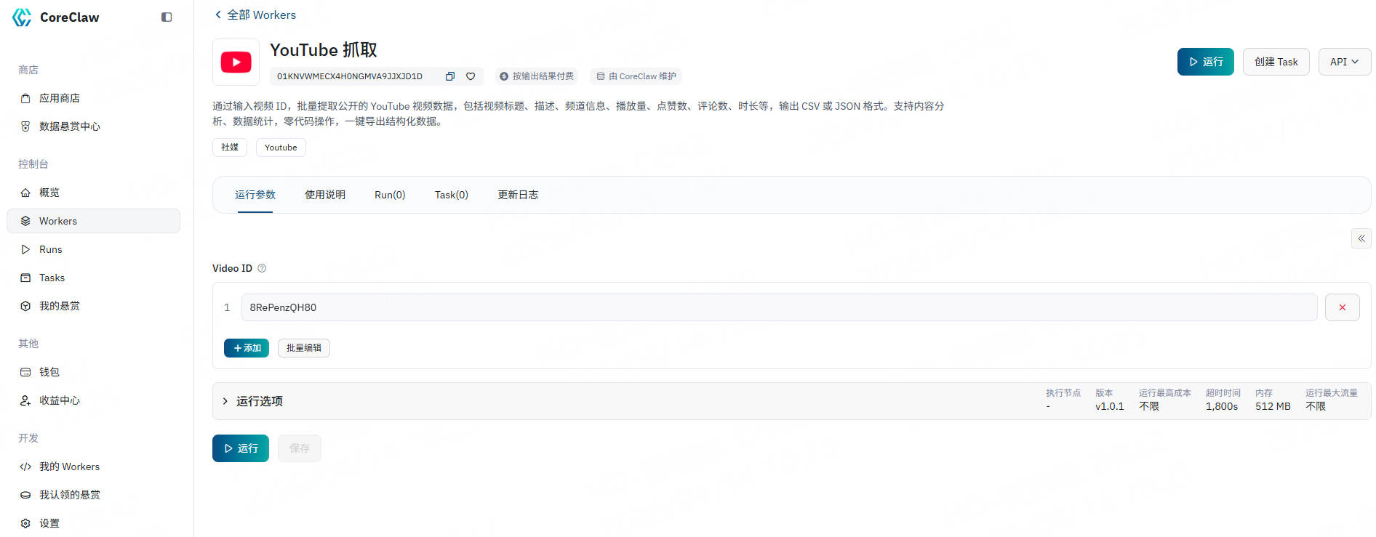This screenshot has width=1376, height=537.
Task: Go back to 全部 Workers
Action: pos(255,15)
